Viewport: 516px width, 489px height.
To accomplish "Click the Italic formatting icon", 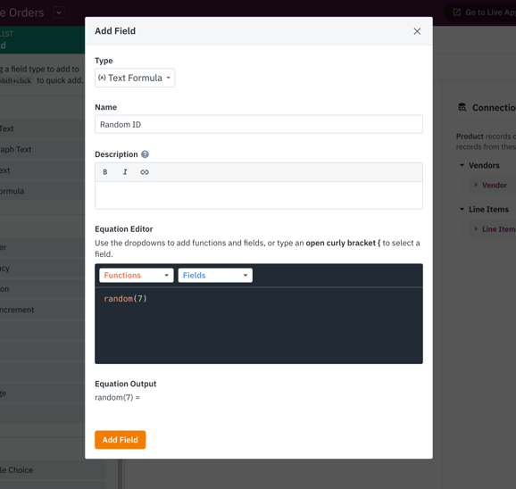I will (x=125, y=172).
